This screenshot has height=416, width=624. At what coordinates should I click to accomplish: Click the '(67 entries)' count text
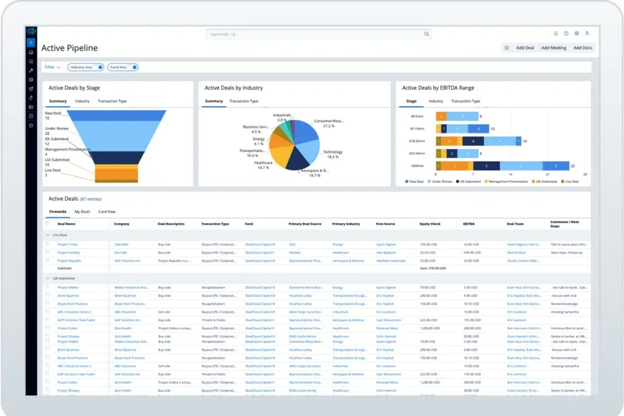point(90,199)
